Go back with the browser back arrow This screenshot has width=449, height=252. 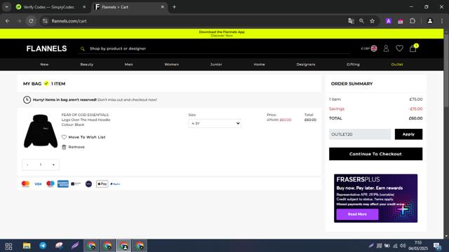pos(8,21)
